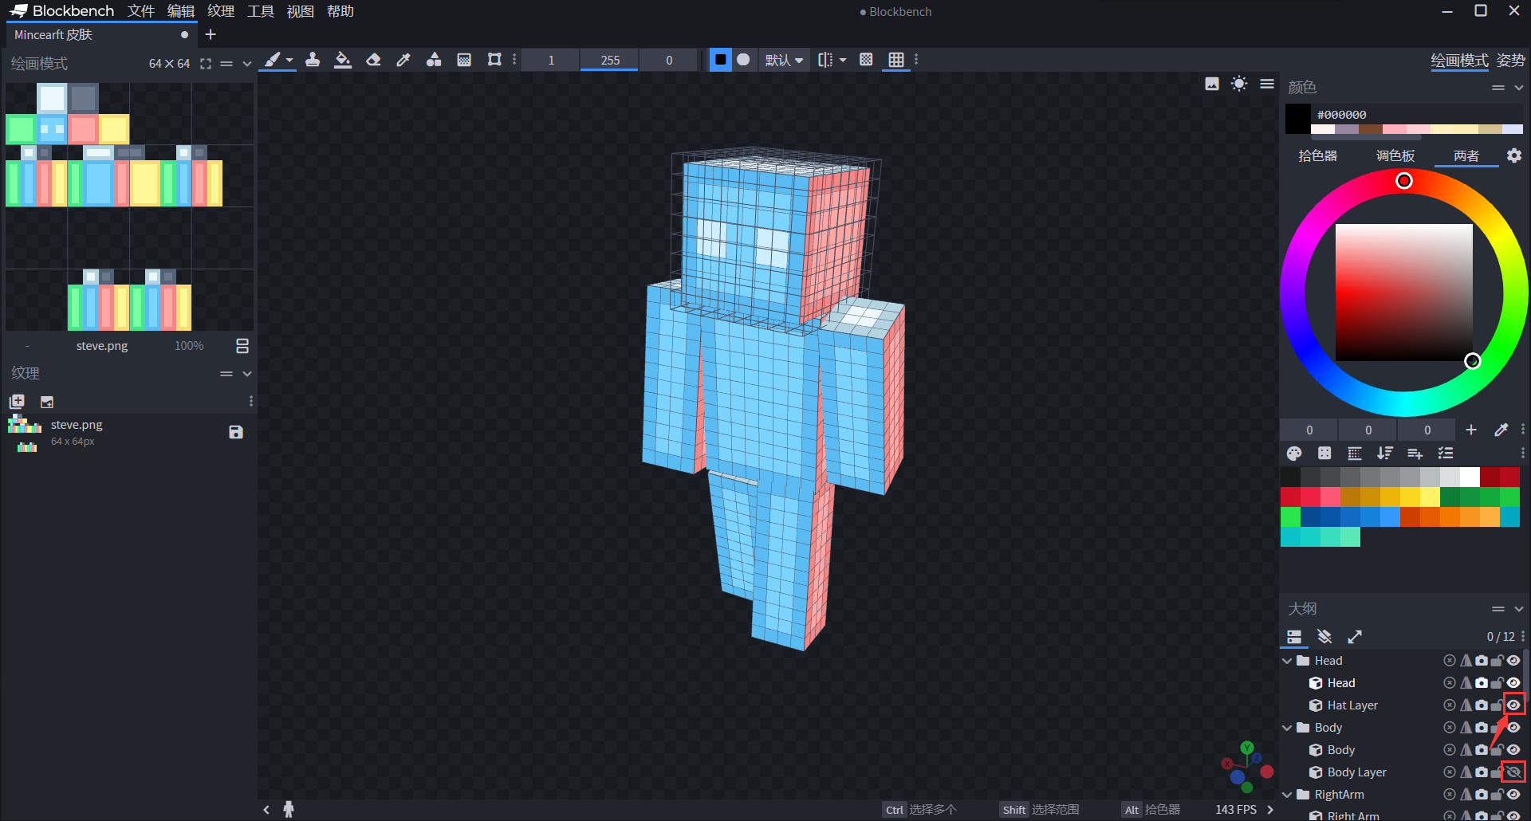Toggle visibility of the Head group
Screen dimensions: 1531x821
pos(1513,661)
